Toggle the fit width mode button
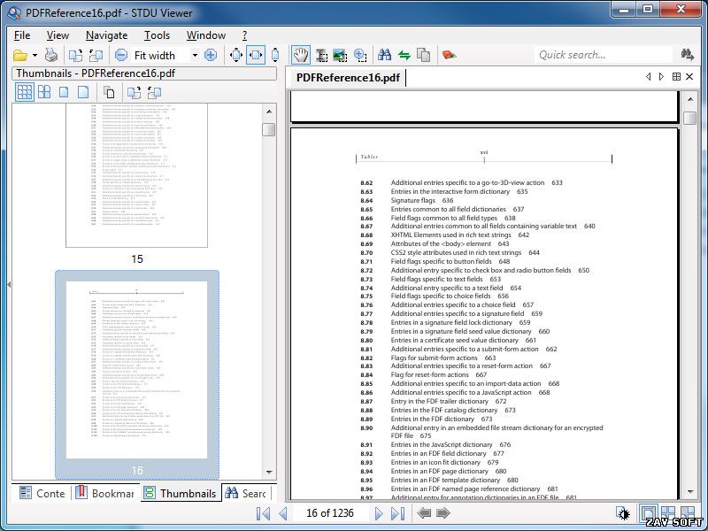 point(256,55)
